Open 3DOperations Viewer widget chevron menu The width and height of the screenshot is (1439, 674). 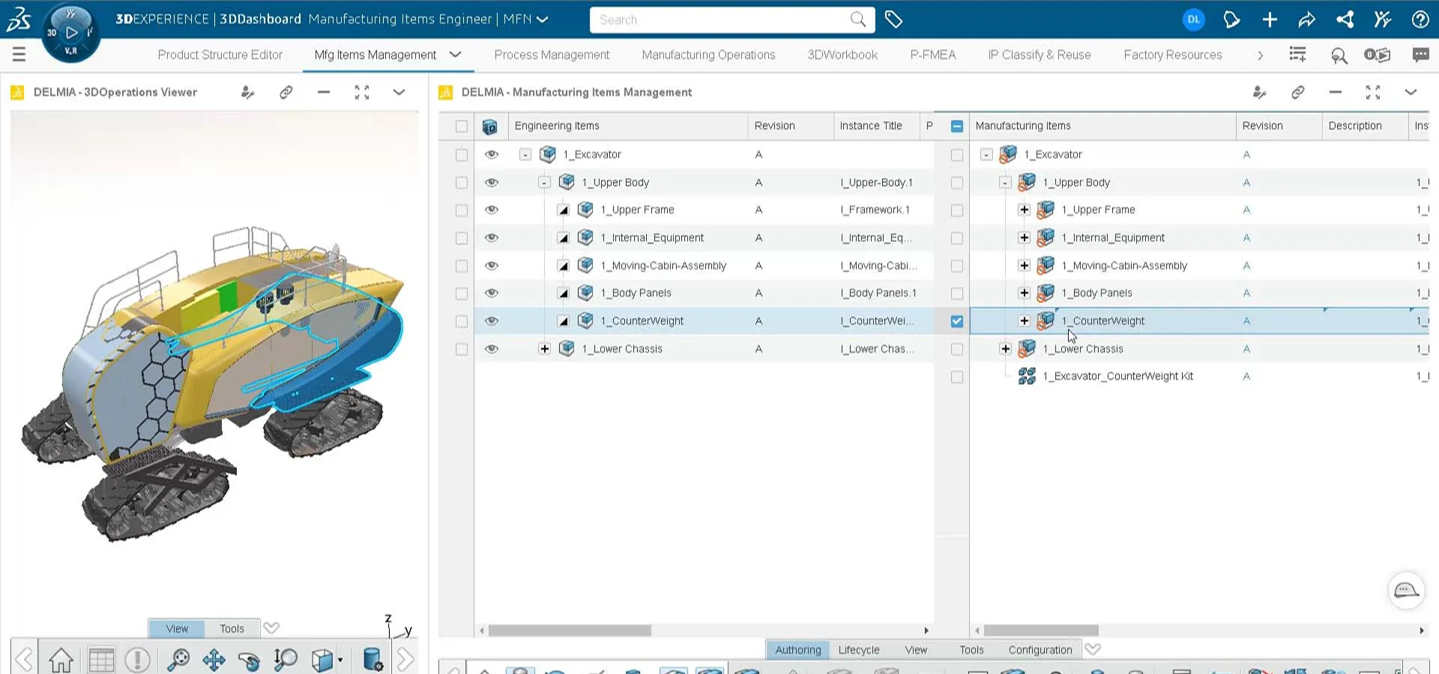[399, 92]
